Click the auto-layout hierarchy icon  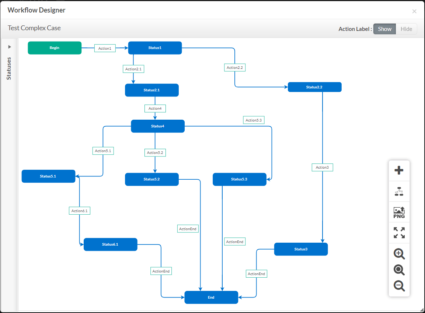pos(399,191)
